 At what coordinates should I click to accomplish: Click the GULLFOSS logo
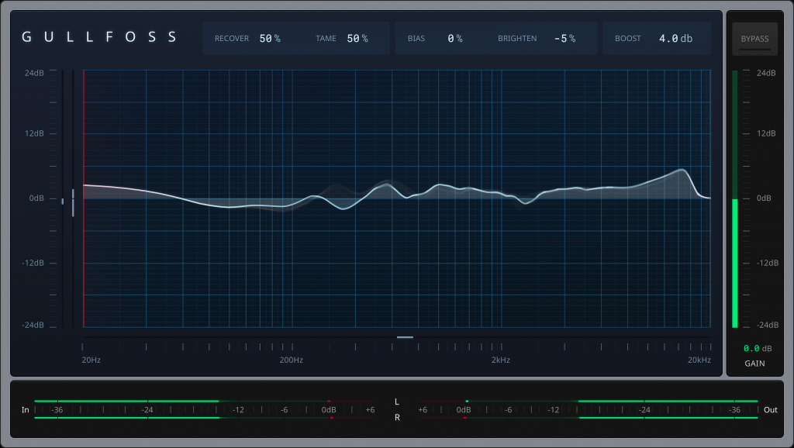(x=100, y=37)
